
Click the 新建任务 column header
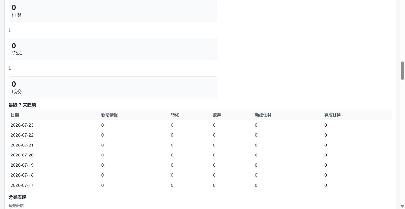263,115
